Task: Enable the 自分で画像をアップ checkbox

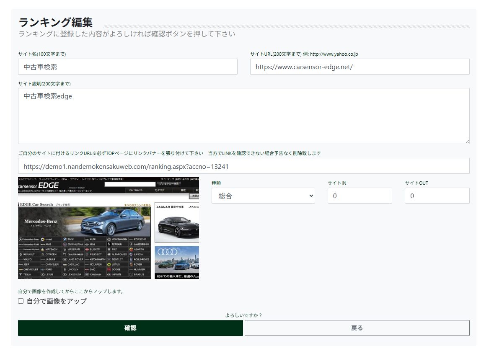Action: tap(21, 301)
